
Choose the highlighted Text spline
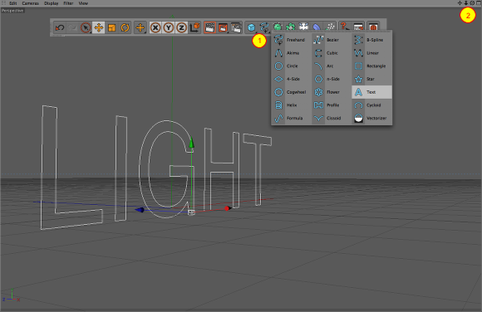coord(371,92)
